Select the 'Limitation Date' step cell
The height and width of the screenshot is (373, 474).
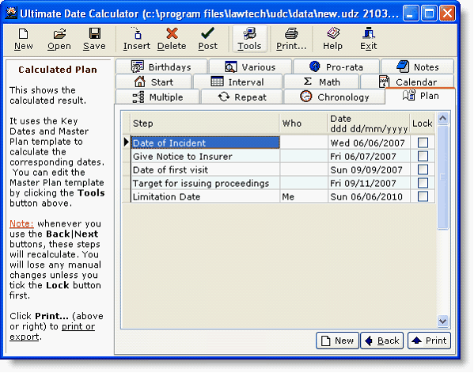point(205,196)
